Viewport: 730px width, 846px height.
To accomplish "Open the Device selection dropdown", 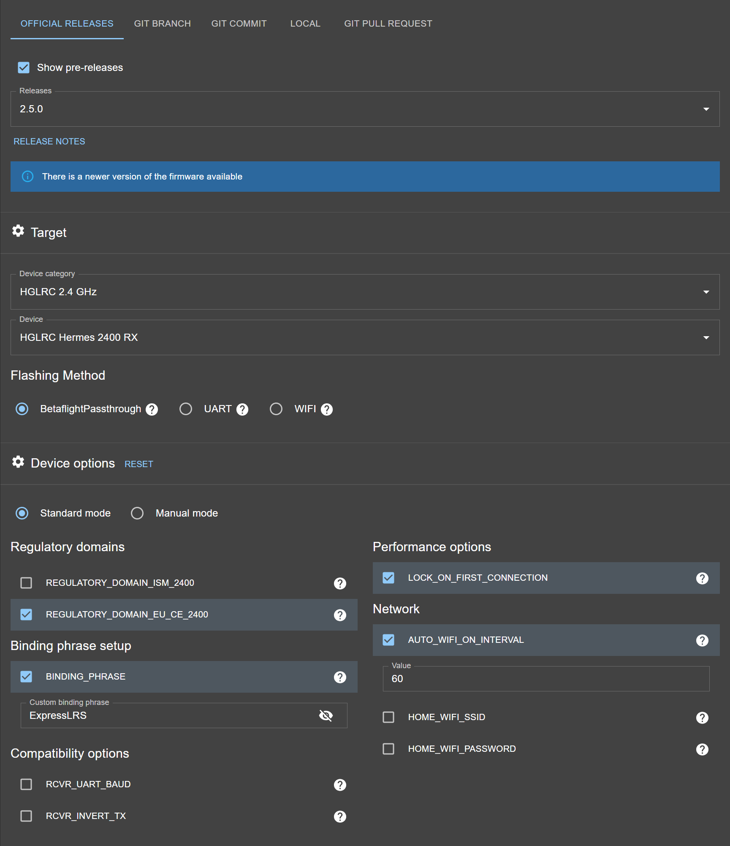I will [x=365, y=337].
